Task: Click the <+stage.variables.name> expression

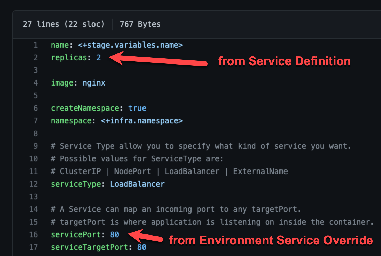Action: pyautogui.click(x=130, y=45)
